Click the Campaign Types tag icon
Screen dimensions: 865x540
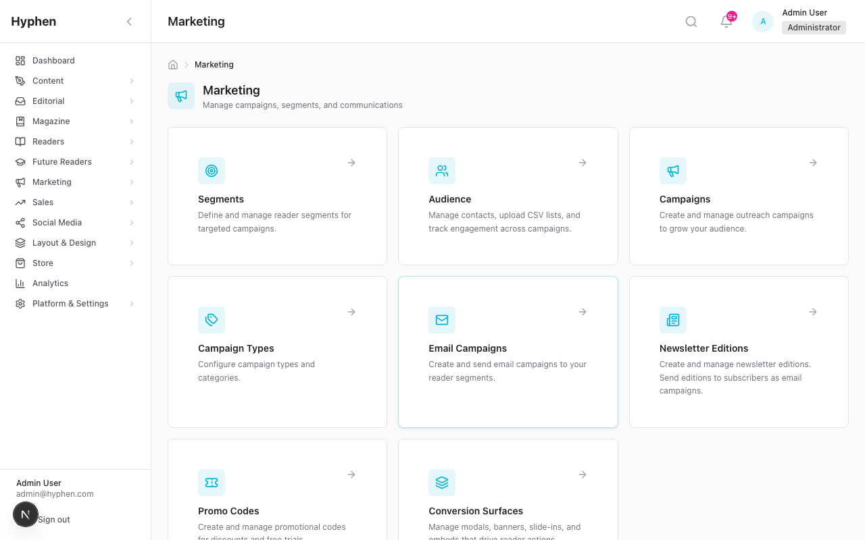pos(212,320)
